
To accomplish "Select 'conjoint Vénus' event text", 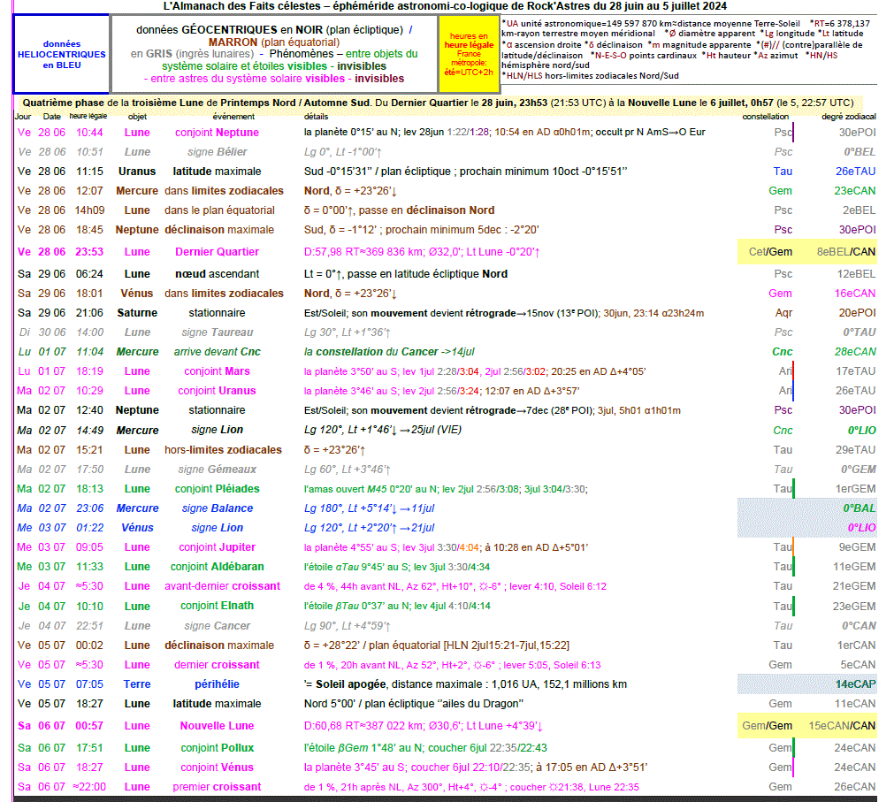I will [217, 768].
